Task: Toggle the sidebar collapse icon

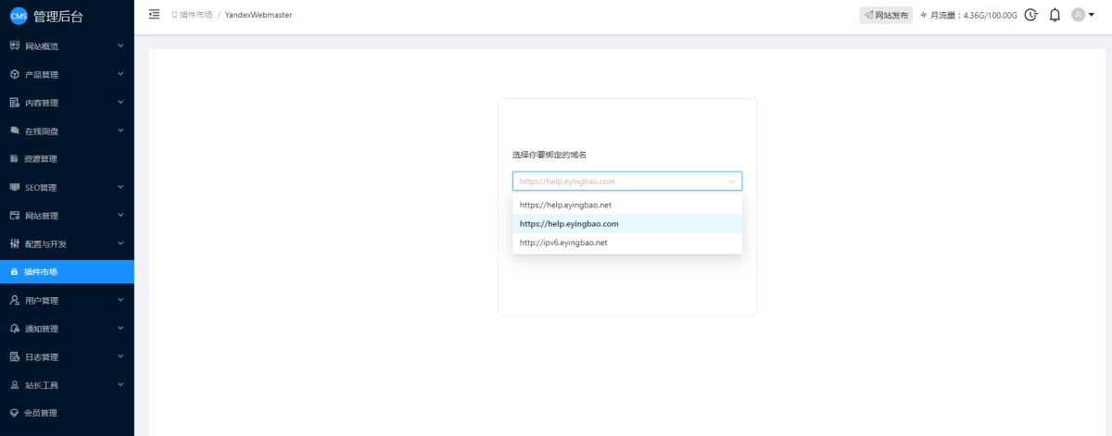Action: pyautogui.click(x=154, y=15)
